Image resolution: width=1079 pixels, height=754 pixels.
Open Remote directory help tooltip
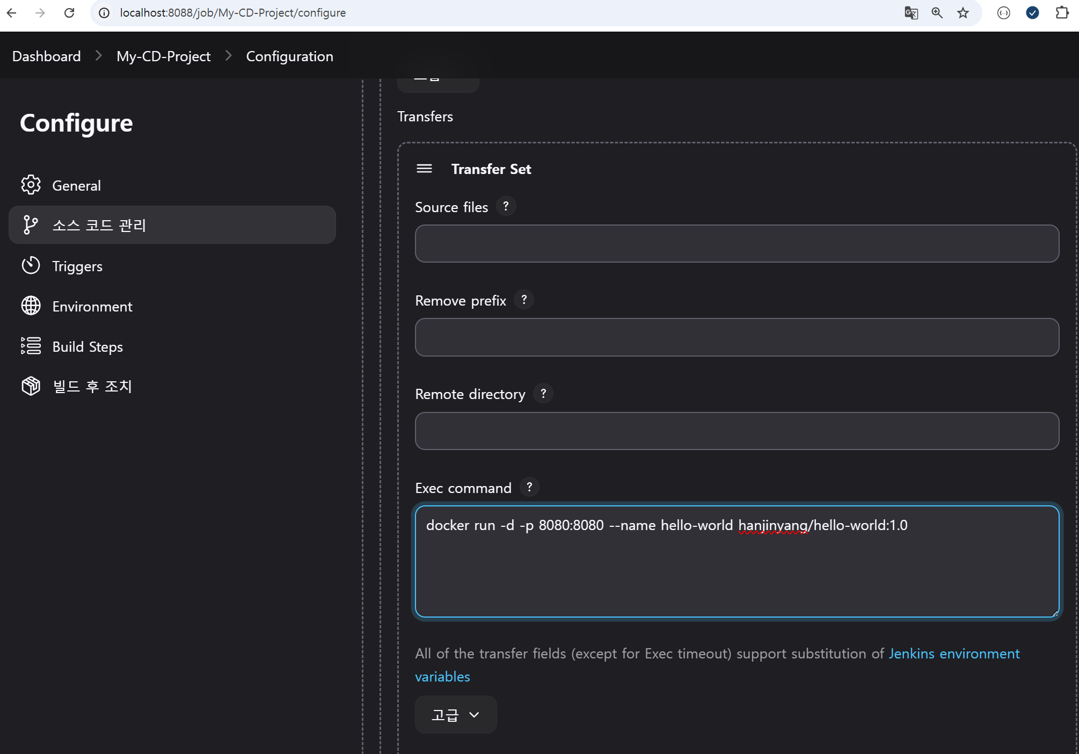(x=543, y=394)
